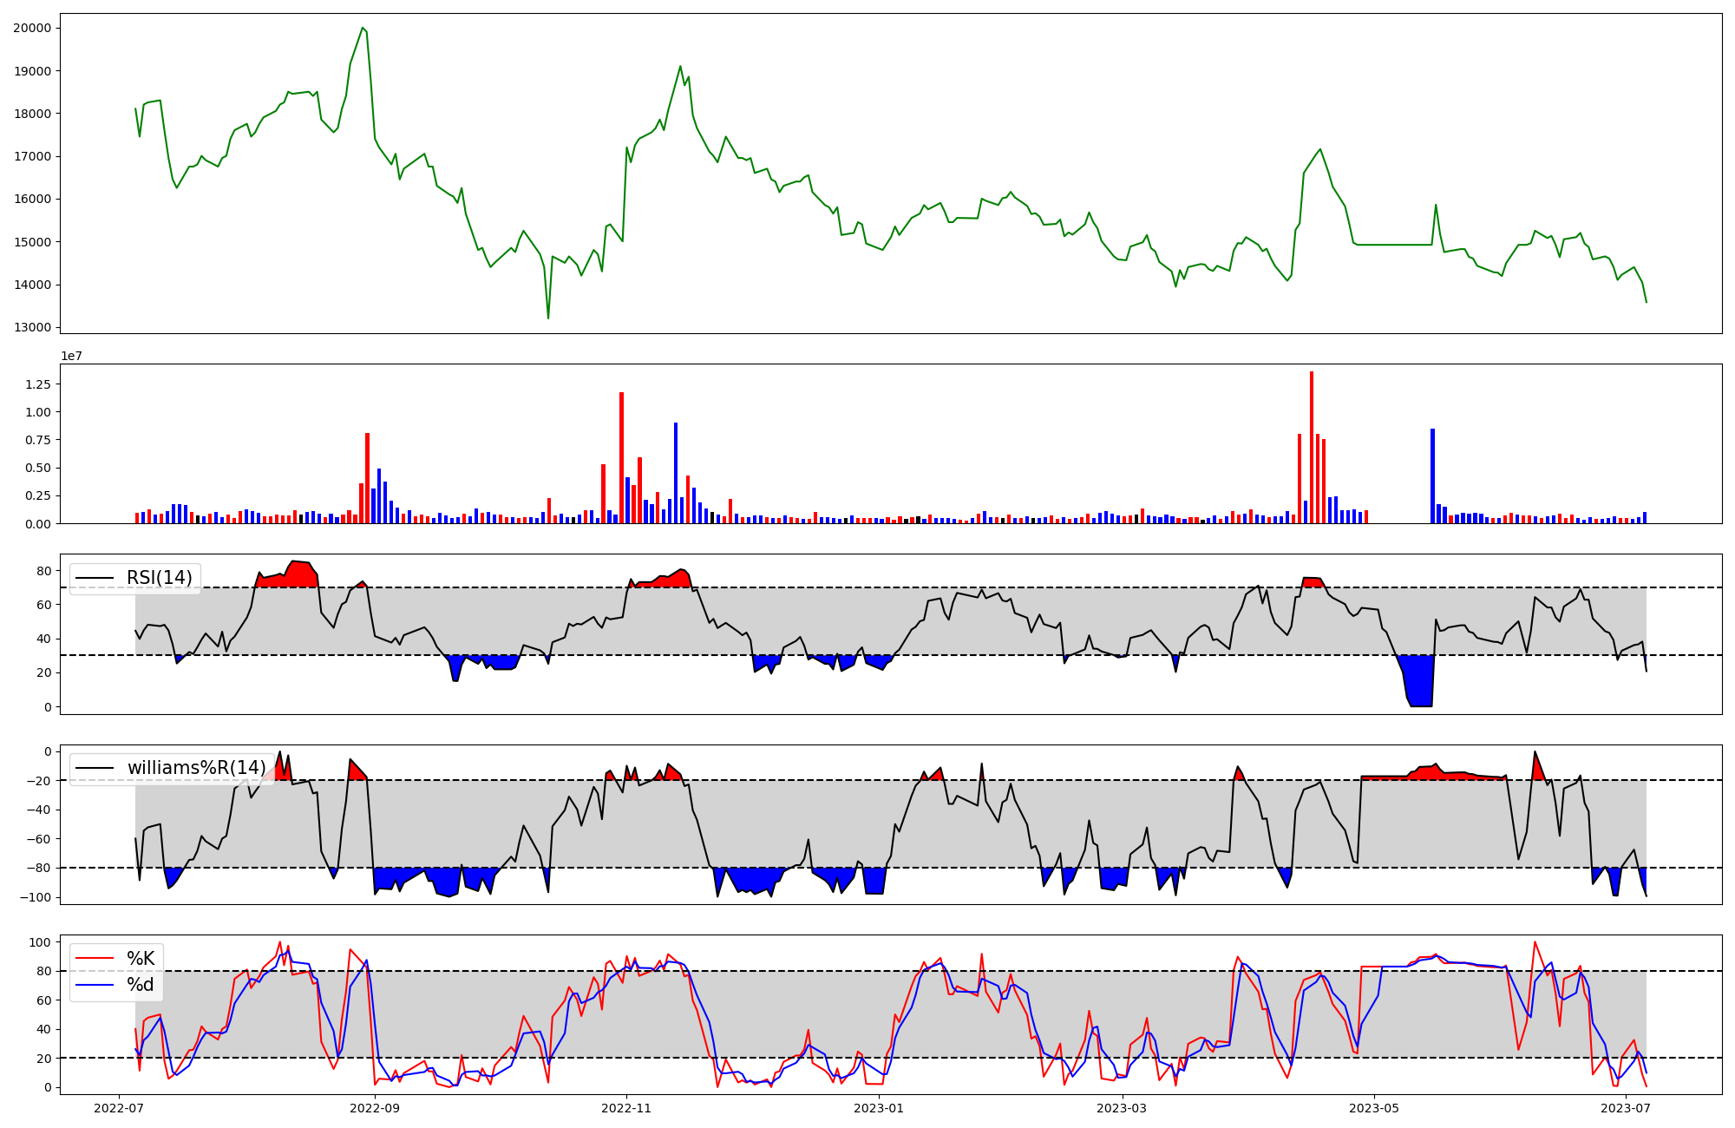
Task: Click the -100 tick on Williams %R axis
Action: pos(36,897)
